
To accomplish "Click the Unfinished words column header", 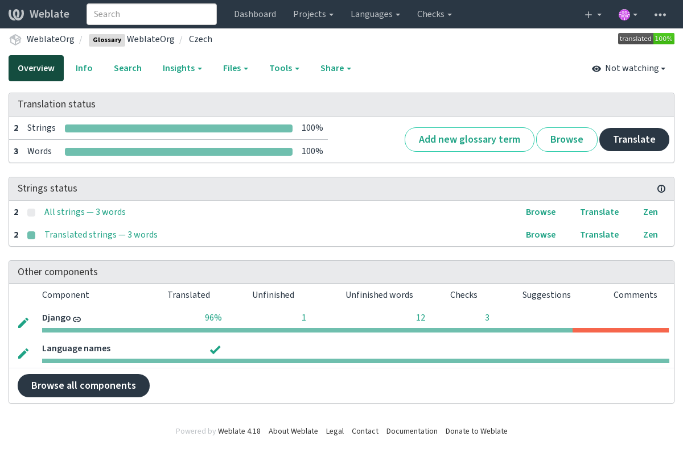I will coord(379,295).
